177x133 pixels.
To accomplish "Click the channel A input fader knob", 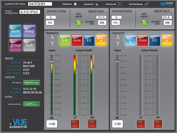I will tap(52, 61).
